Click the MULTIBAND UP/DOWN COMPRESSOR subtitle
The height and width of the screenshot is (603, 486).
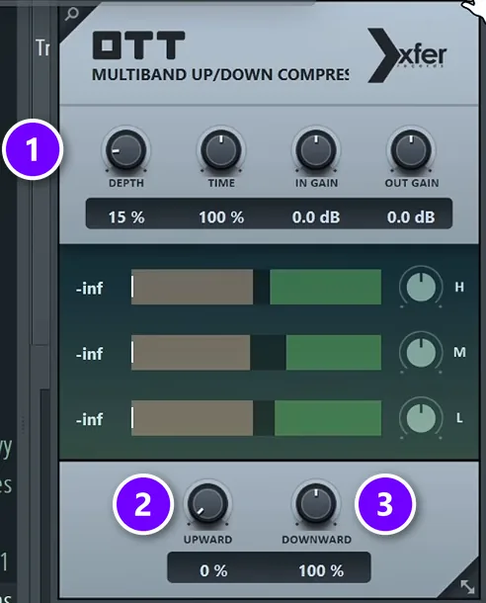[x=220, y=75]
